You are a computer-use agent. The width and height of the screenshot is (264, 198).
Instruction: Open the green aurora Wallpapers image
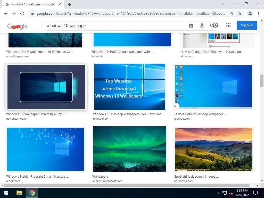(x=130, y=149)
